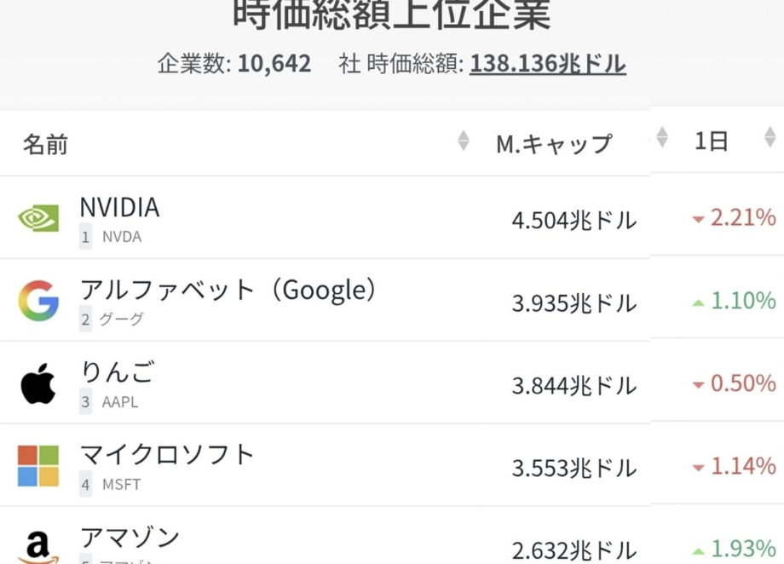This screenshot has width=784, height=564.
Task: Click the Amazon logo icon
Action: coord(38,545)
